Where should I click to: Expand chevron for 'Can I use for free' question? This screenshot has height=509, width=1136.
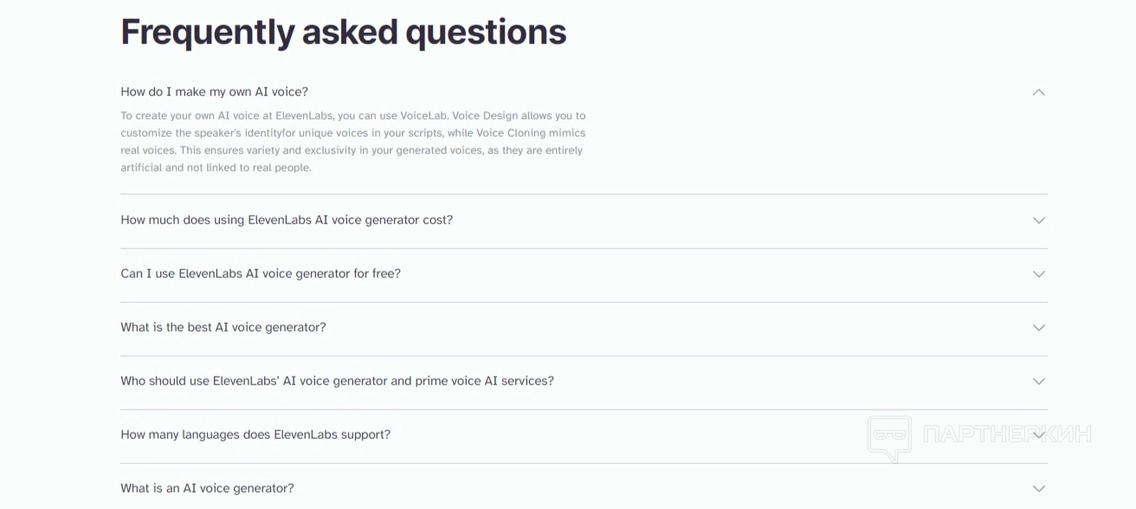1038,274
